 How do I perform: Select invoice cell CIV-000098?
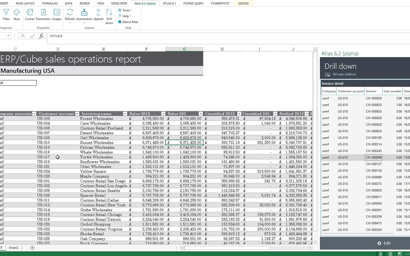[x=374, y=157]
